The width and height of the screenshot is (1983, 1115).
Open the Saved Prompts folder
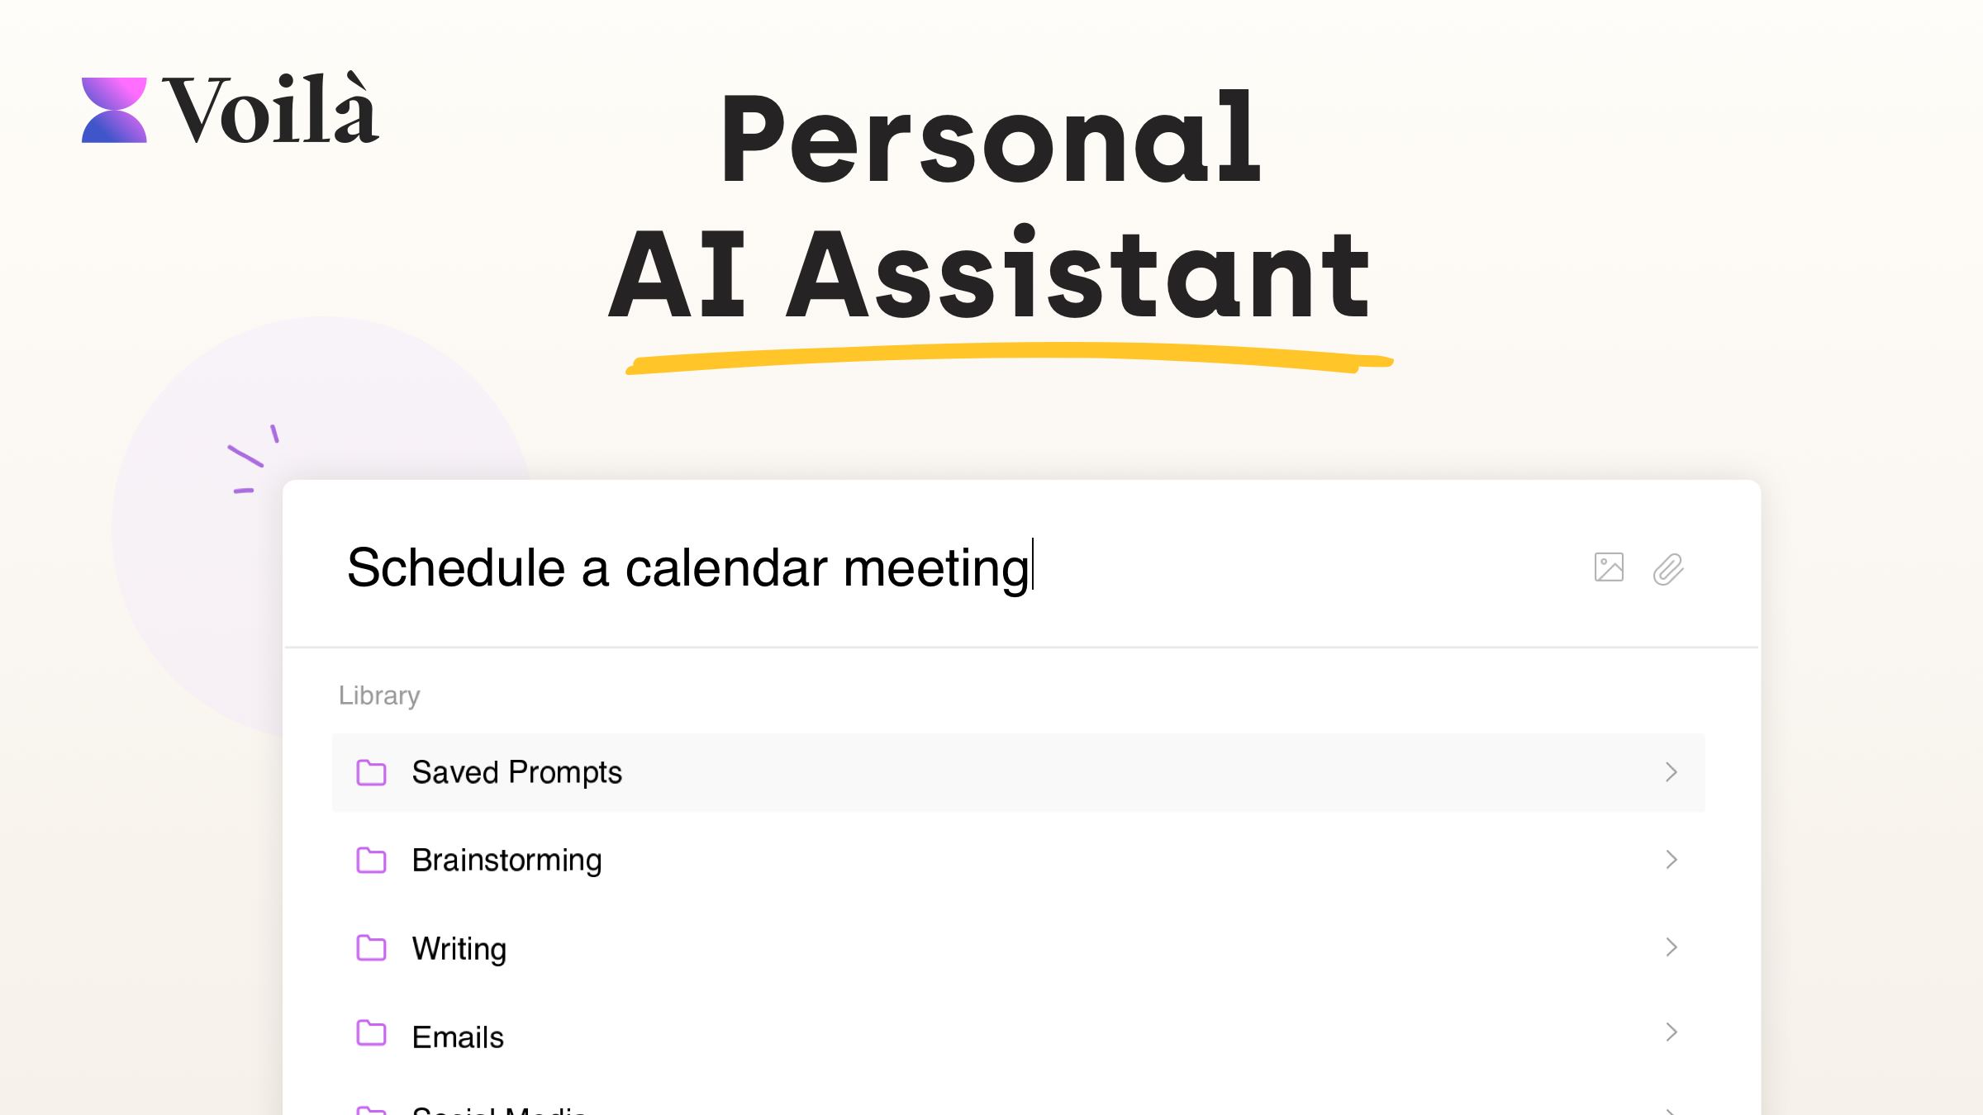click(x=1019, y=772)
